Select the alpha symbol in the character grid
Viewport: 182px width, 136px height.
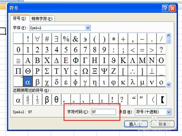pyautogui.click(x=28, y=81)
